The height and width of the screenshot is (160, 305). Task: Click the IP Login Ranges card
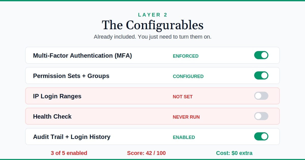pyautogui.click(x=102, y=96)
